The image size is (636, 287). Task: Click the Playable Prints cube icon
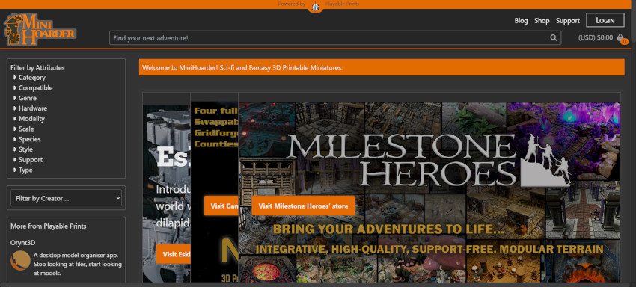316,7
